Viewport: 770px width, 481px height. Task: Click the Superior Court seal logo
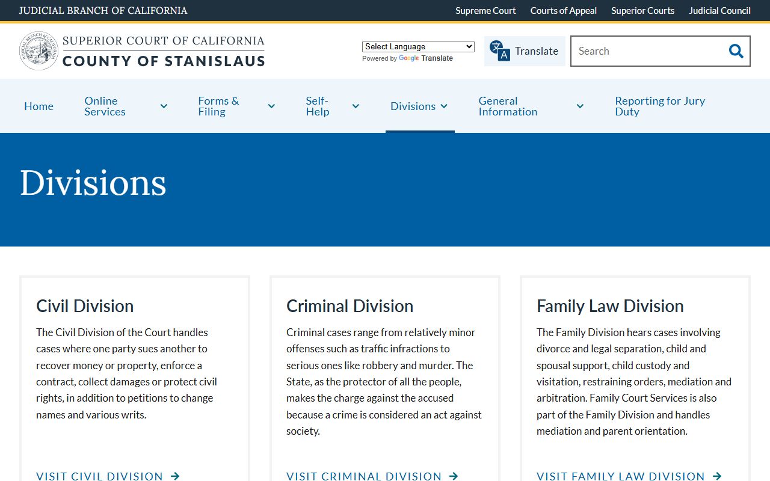39,51
